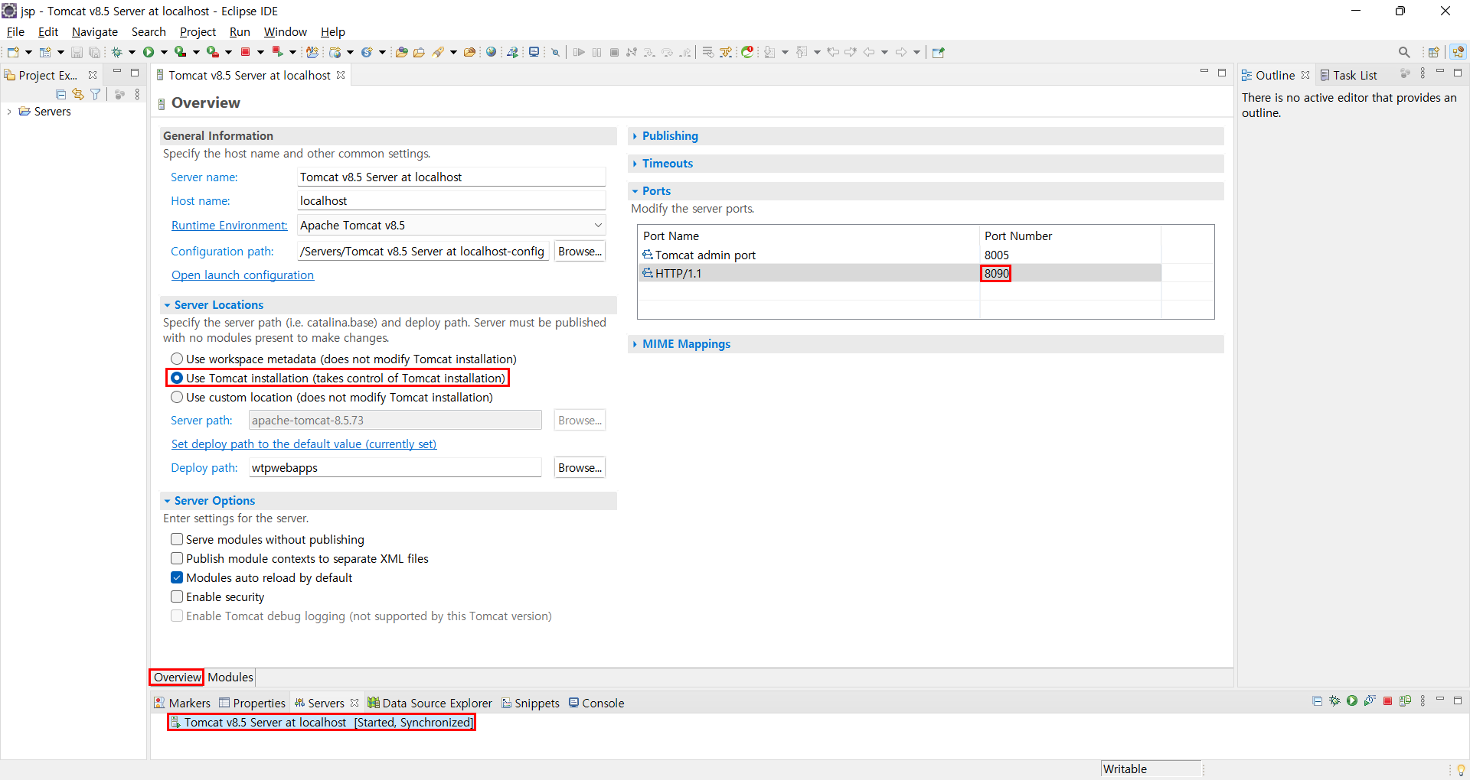1470x780 pixels.
Task: Click the Skip All Breakpoints toolbar icon
Action: click(555, 52)
